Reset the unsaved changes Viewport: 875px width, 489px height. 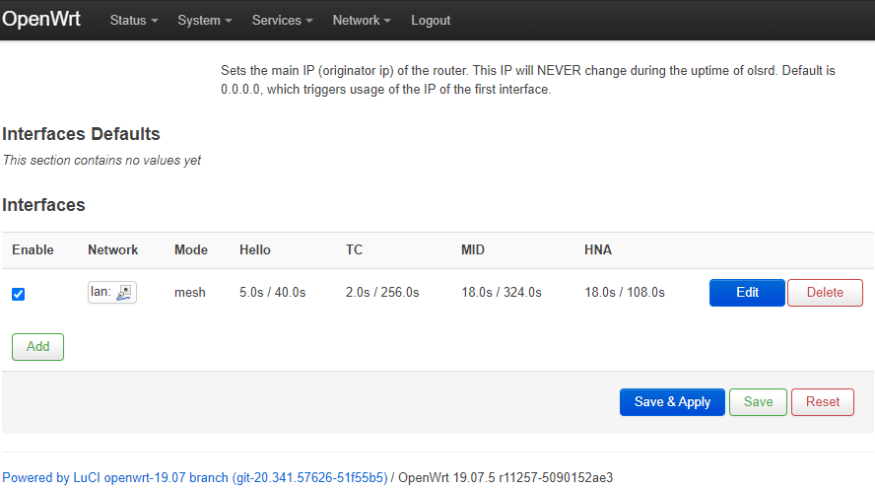tap(823, 402)
